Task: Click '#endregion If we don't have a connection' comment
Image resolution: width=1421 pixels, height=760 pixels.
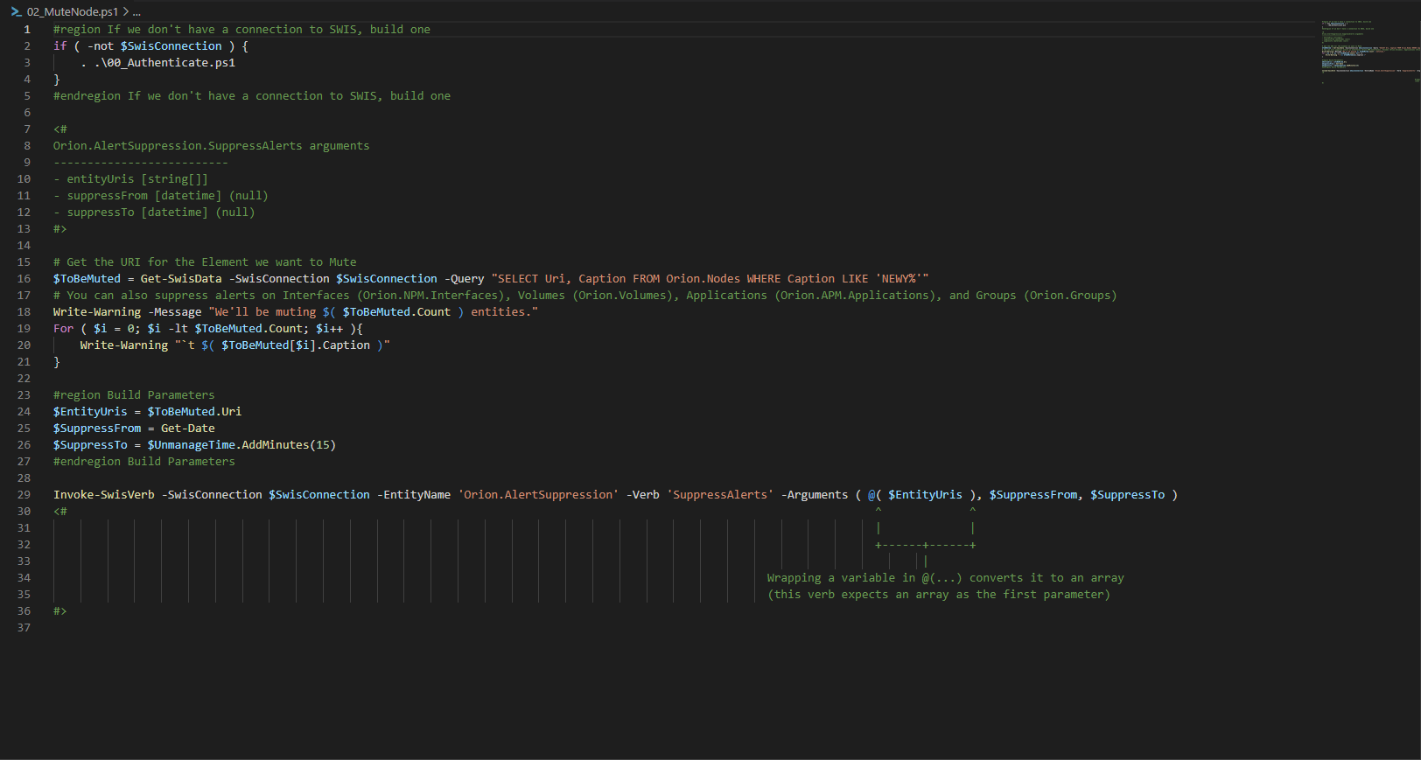Action: click(252, 96)
